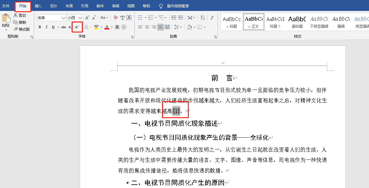This screenshot has width=369, height=188.
Task: Toggle strikethrough (abc) formatting
Action: (64, 27)
